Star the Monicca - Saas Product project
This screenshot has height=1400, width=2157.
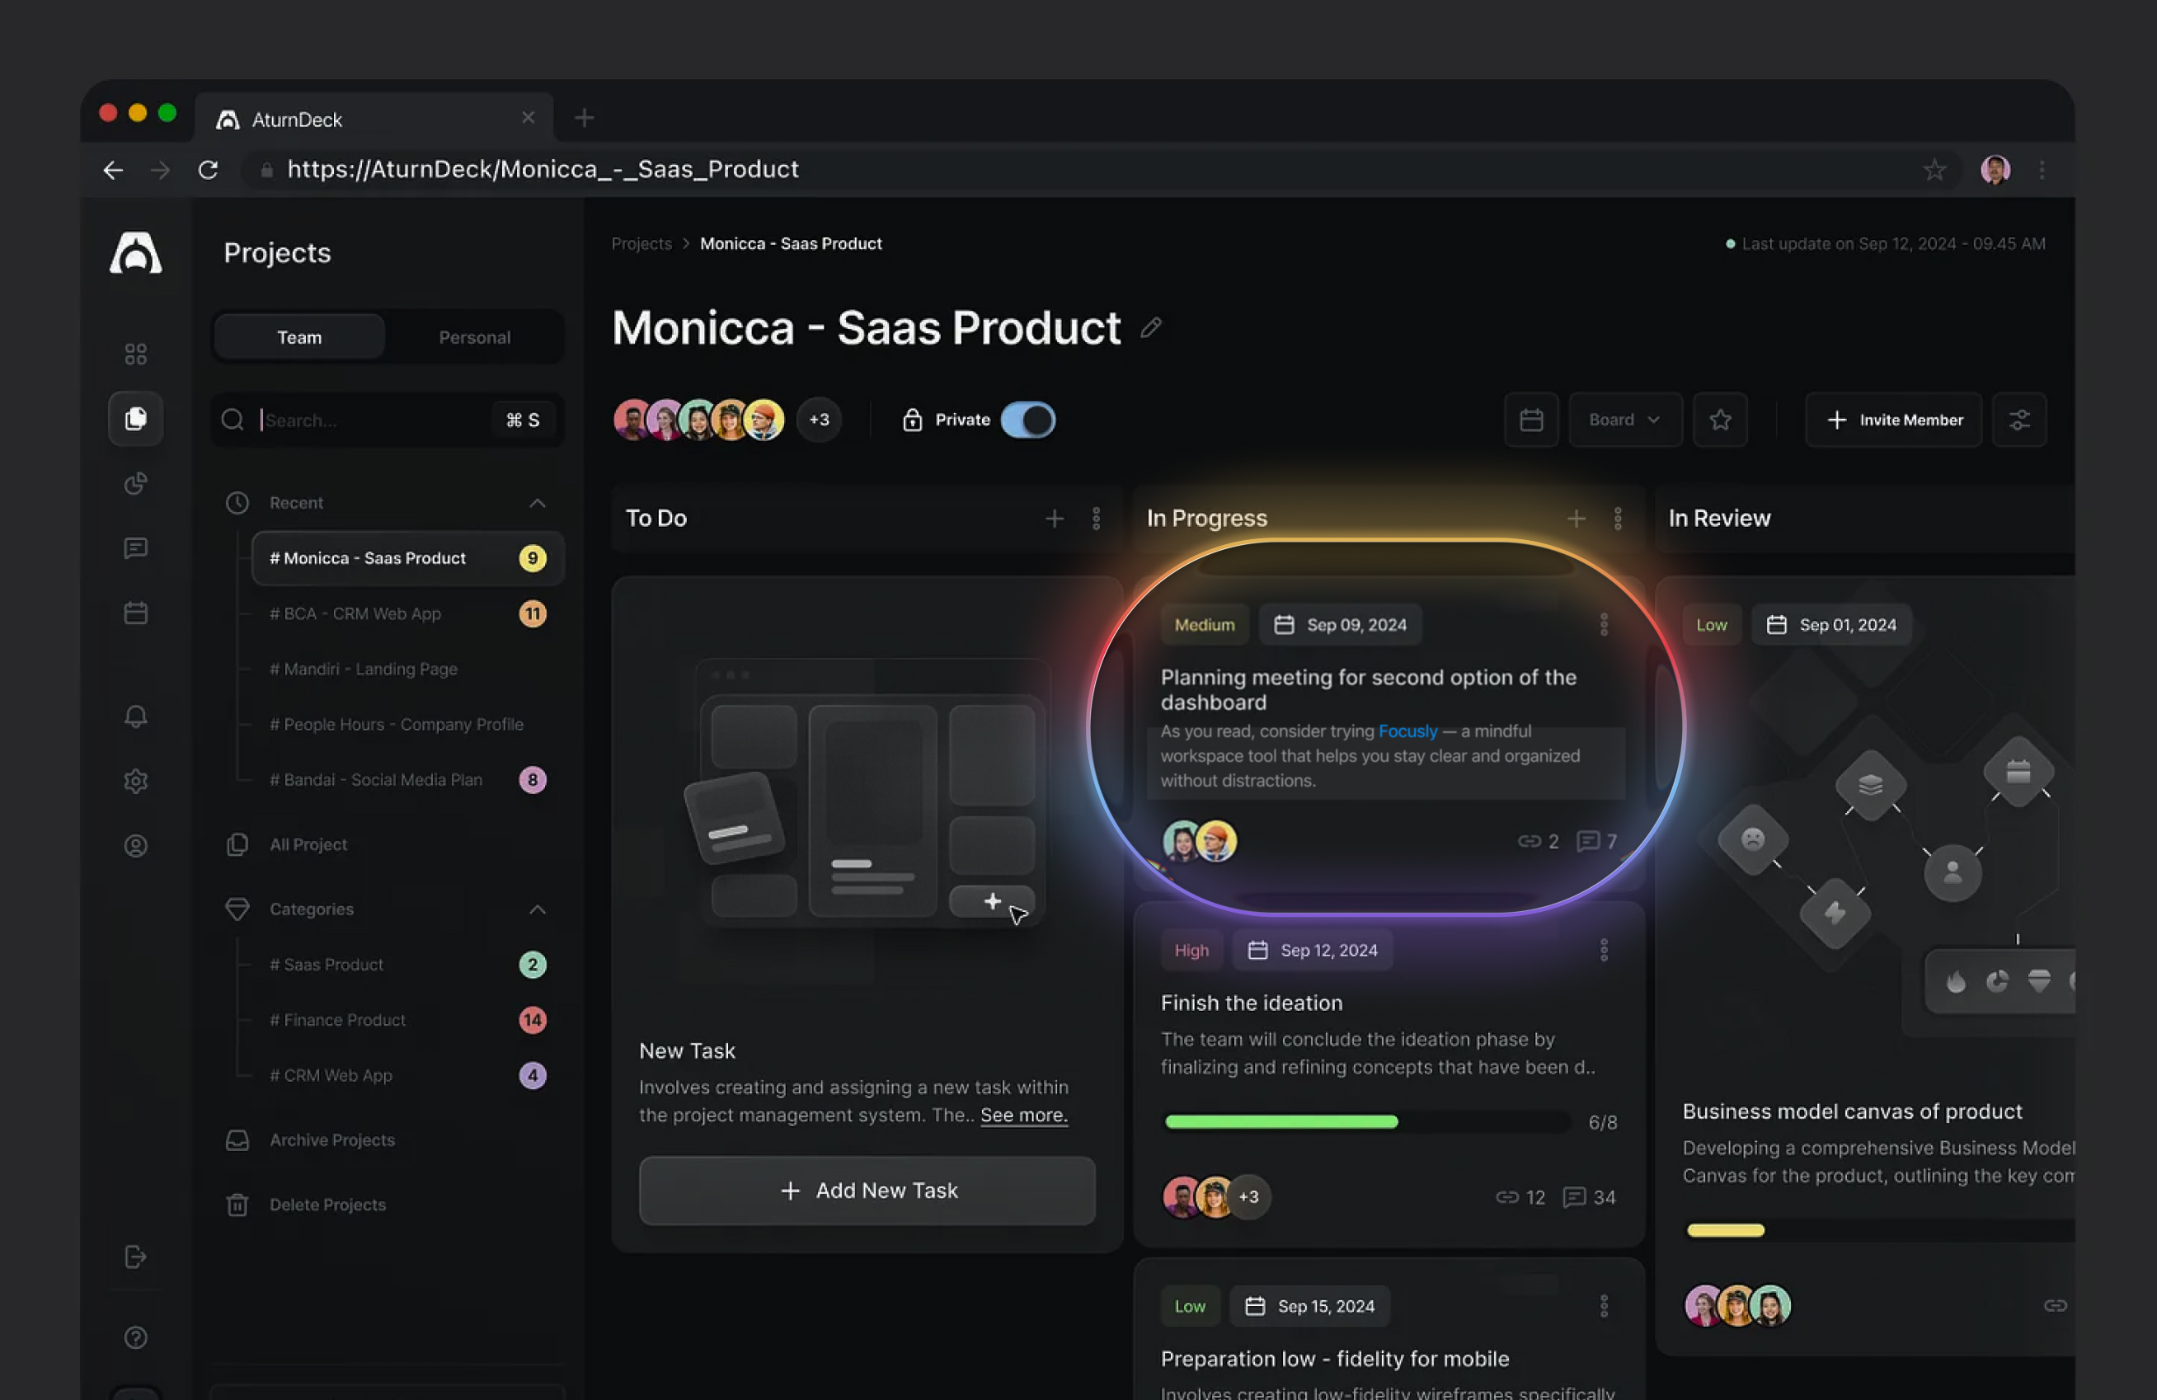tap(1719, 420)
